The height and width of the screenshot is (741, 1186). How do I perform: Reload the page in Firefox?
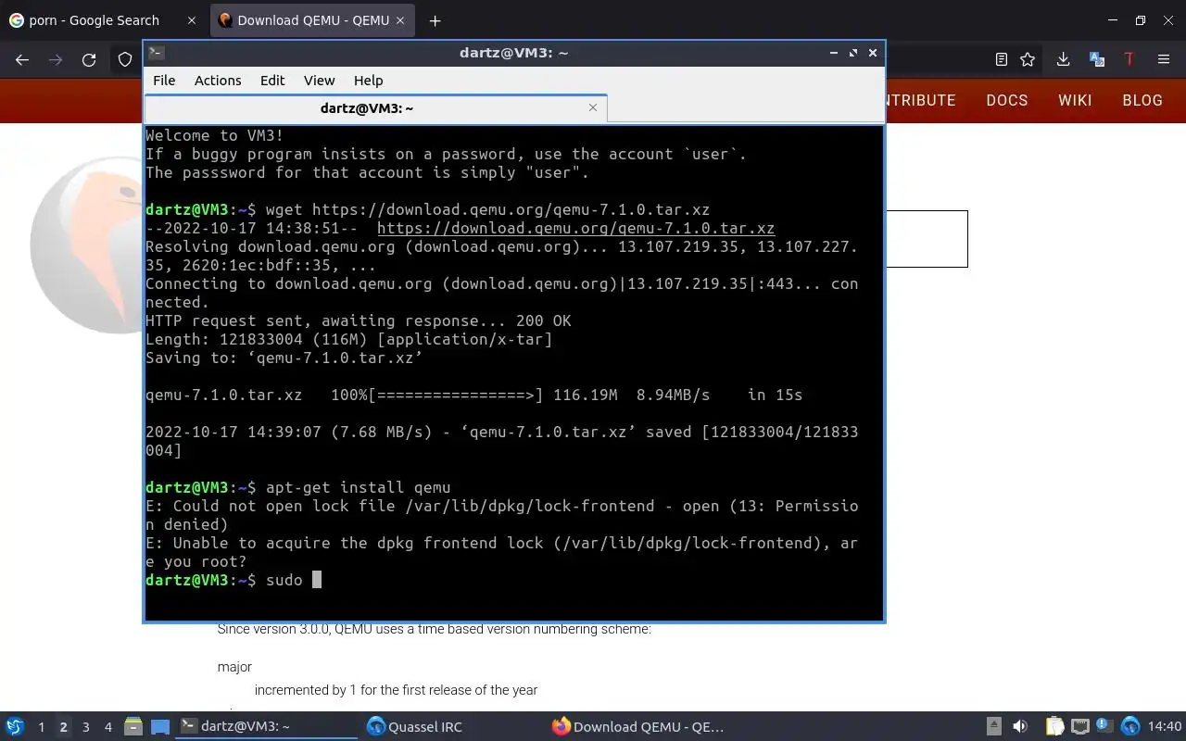[89, 59]
